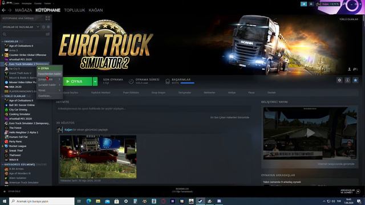Open the announcements icon in title bar
This screenshot has width=365, height=205.
(x=303, y=4)
